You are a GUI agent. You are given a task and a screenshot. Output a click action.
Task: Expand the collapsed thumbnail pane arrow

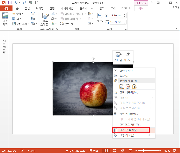pos(4,36)
